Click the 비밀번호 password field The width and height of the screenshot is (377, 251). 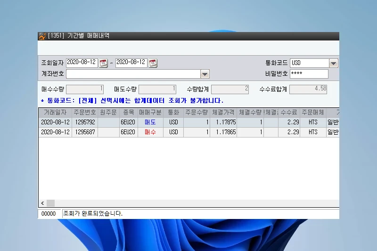coord(309,74)
